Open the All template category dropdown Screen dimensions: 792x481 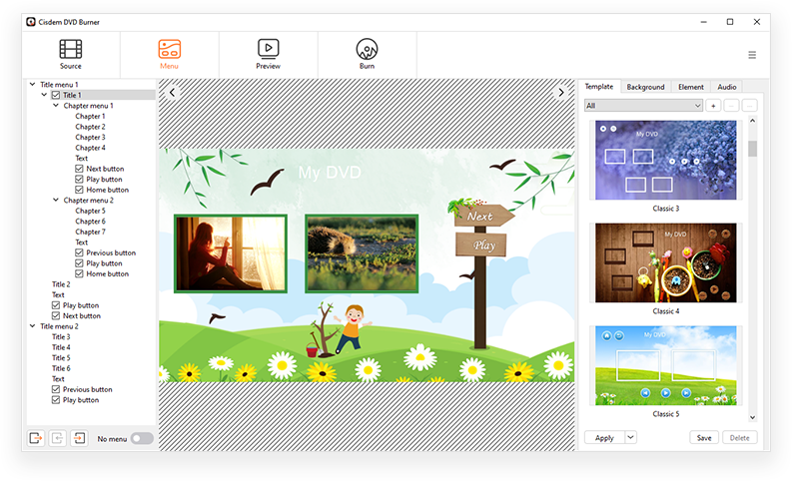(x=643, y=106)
